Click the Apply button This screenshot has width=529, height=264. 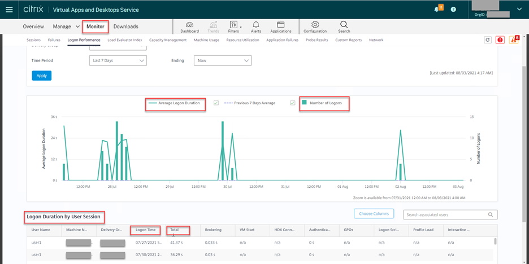point(41,75)
